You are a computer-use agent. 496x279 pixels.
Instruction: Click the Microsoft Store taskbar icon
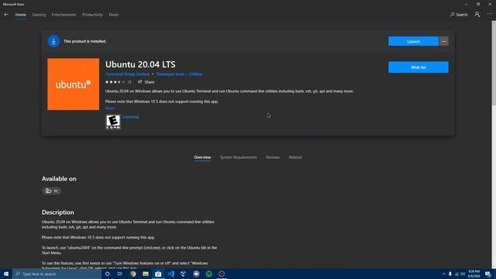(158, 274)
